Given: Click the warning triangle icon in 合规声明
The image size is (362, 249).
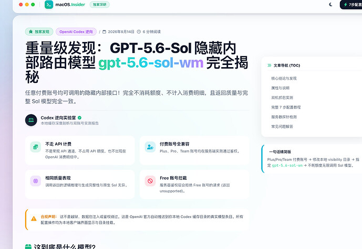Looking at the screenshot, I should coord(34,219).
